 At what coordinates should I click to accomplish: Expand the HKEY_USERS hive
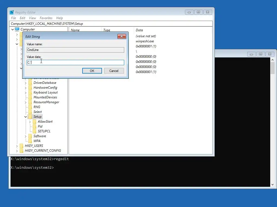pyautogui.click(x=17, y=146)
